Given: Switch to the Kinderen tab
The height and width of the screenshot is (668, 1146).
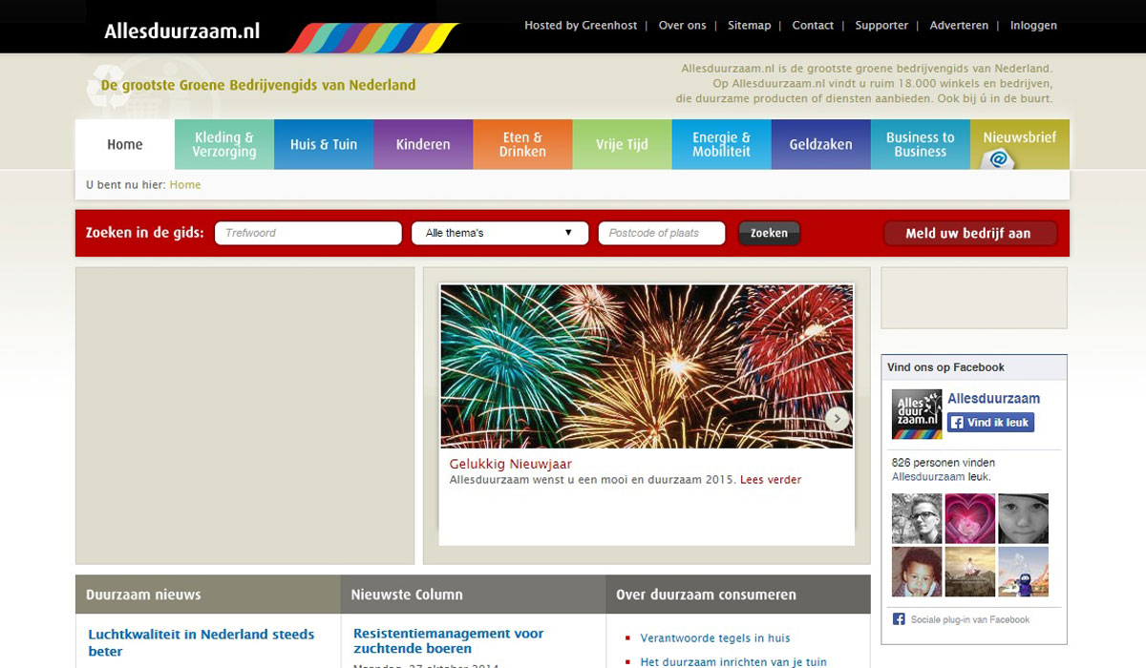Looking at the screenshot, I should (423, 144).
